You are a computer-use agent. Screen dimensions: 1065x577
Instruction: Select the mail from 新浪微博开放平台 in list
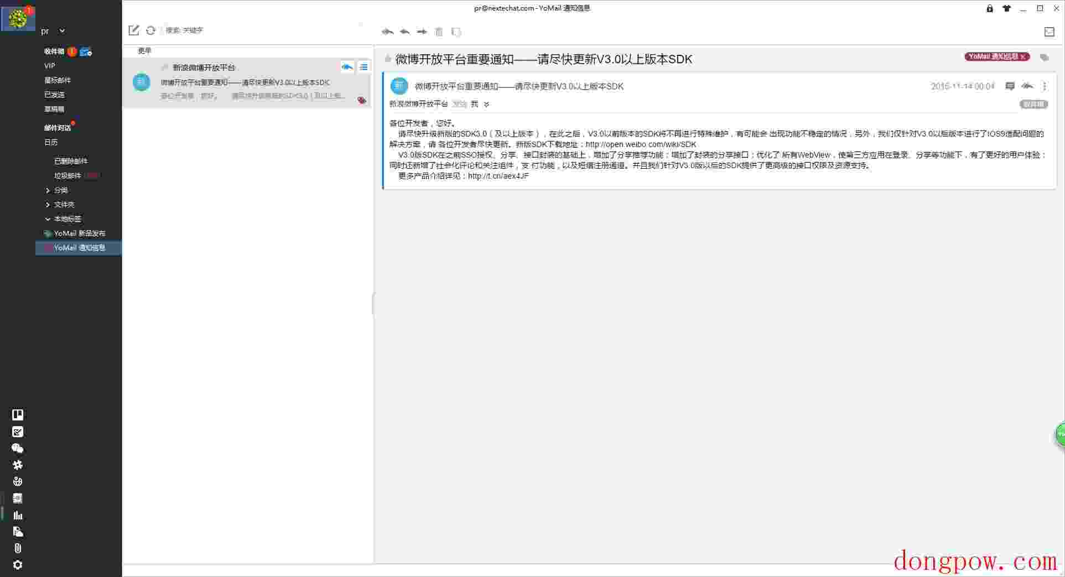pos(247,83)
